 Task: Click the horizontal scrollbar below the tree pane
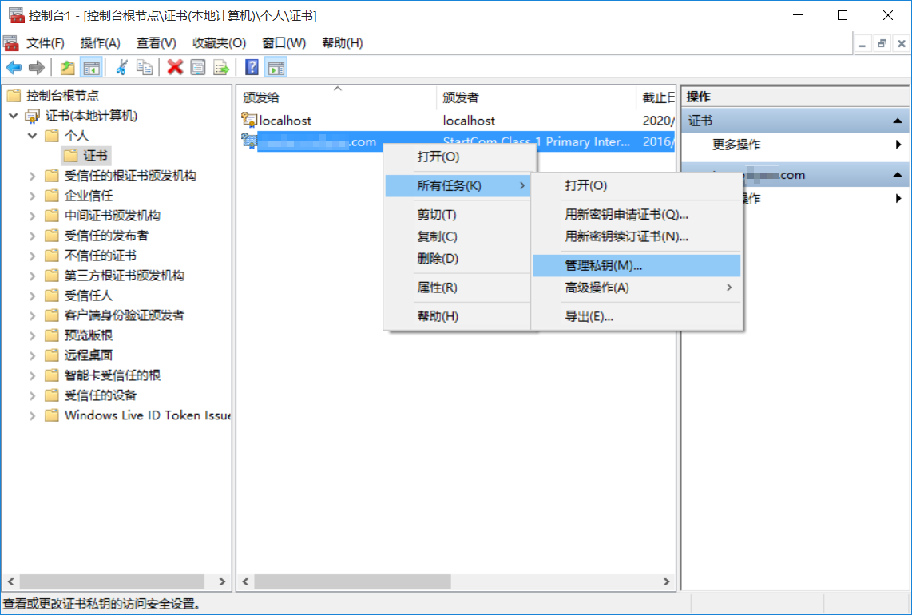(112, 582)
